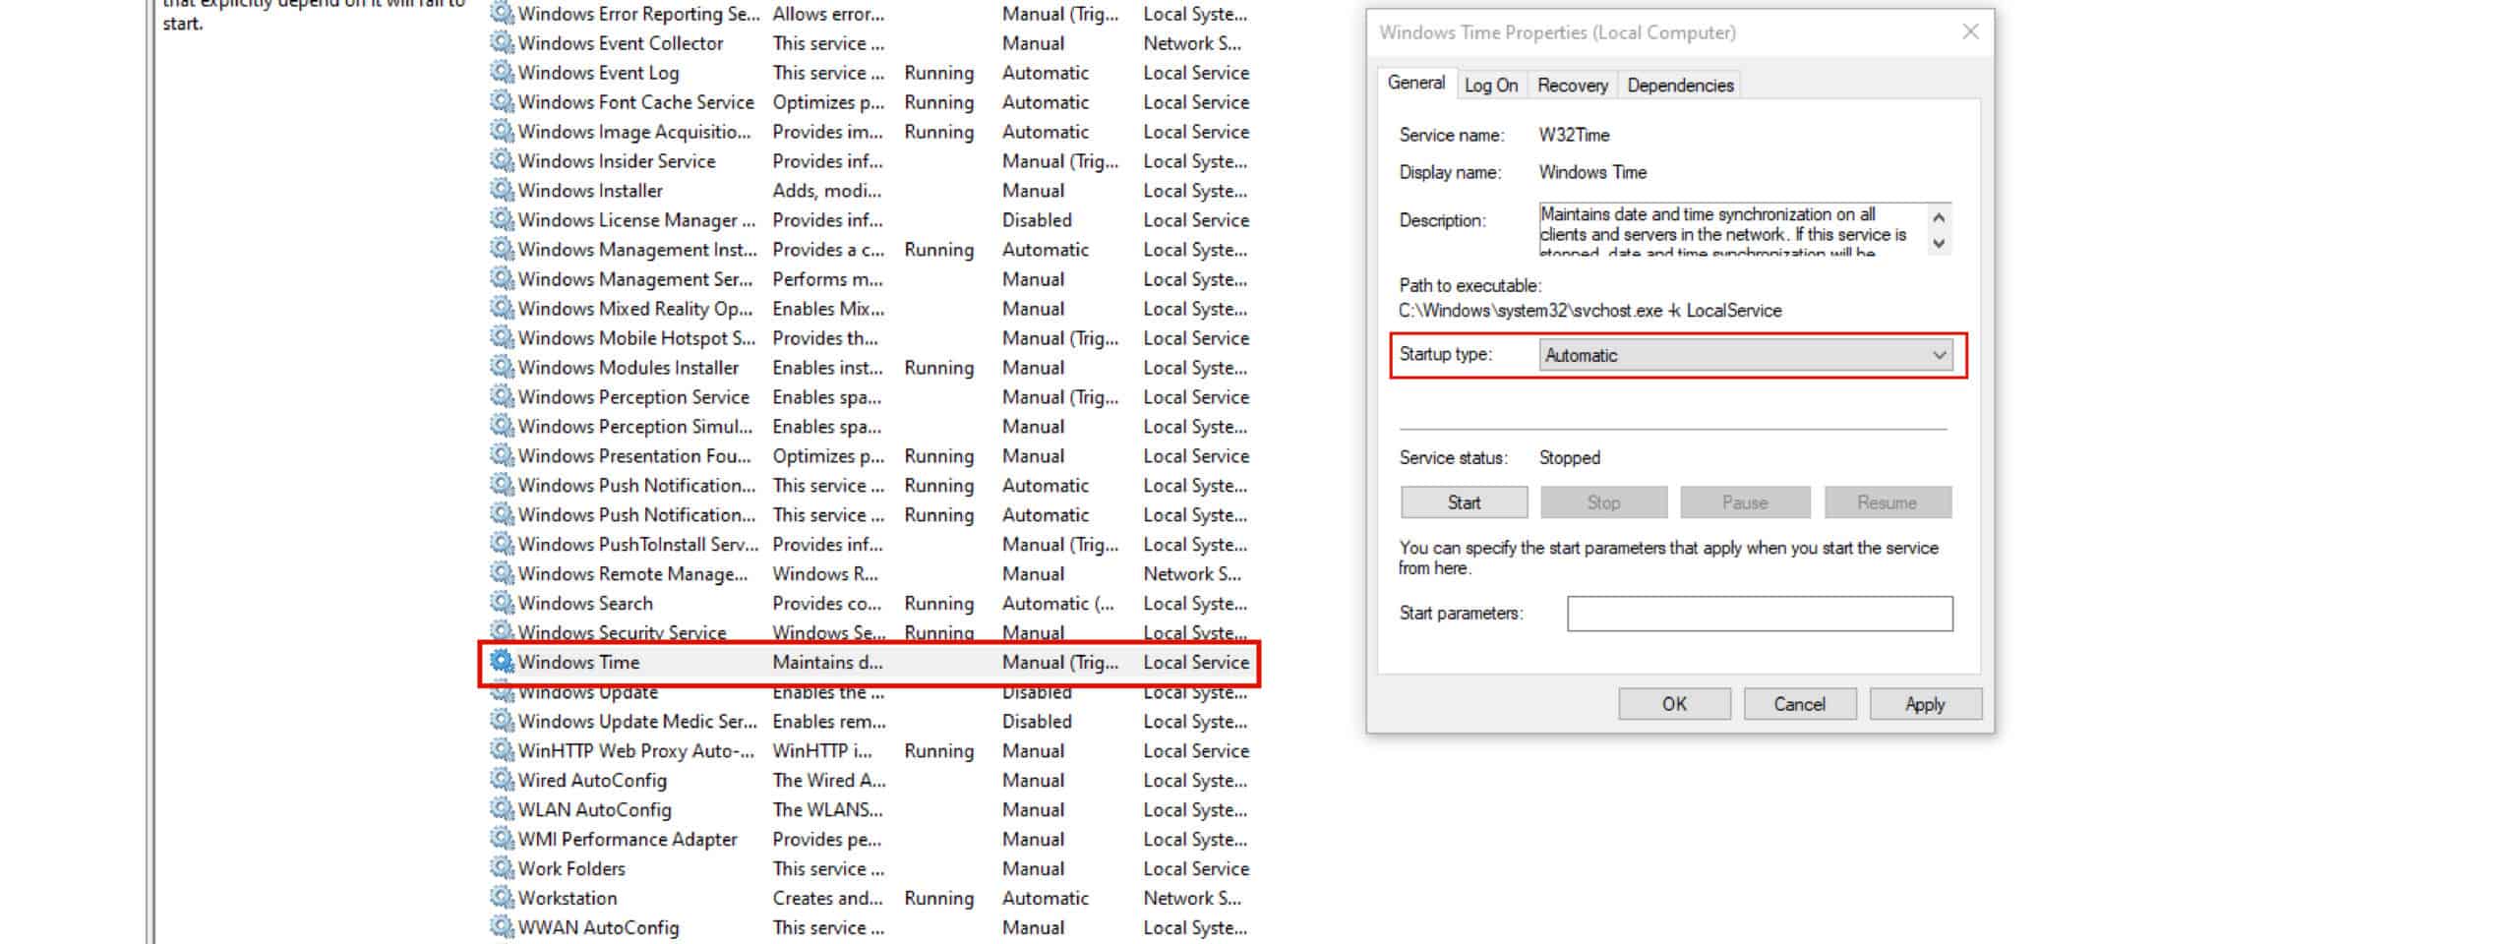Click the Windows Time service gear icon

pyautogui.click(x=503, y=662)
